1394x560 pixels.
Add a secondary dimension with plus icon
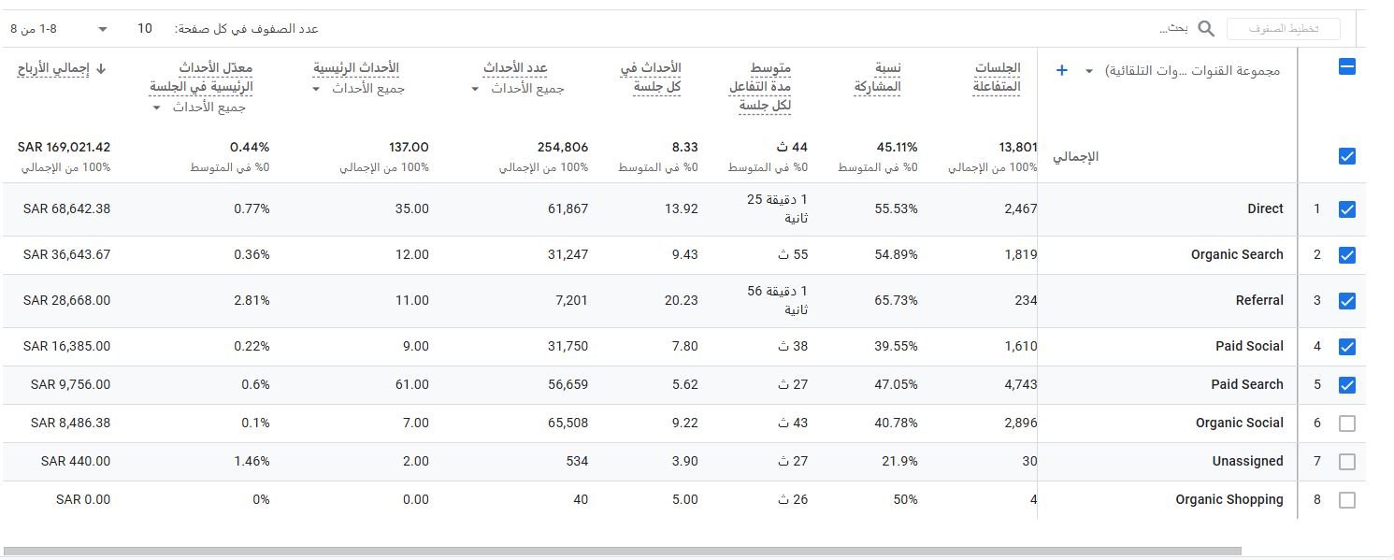[1062, 70]
